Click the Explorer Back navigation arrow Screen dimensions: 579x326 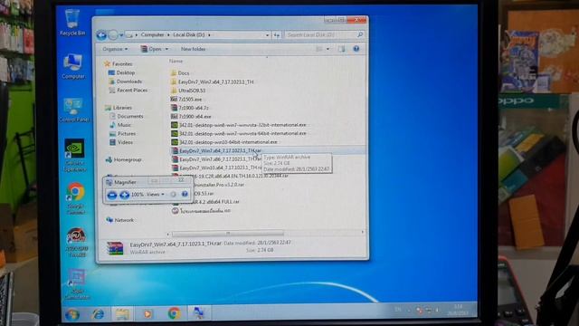[x=101, y=35]
